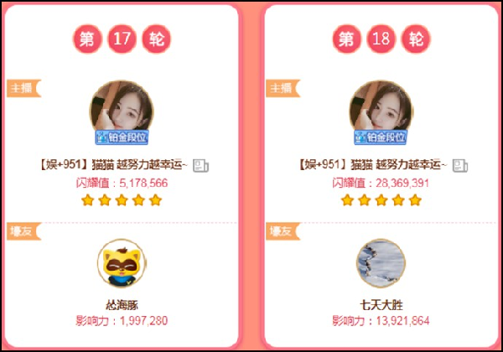The image size is (503, 352).
Task: Click the snowy avatar of 七天大胜
Action: click(x=381, y=263)
